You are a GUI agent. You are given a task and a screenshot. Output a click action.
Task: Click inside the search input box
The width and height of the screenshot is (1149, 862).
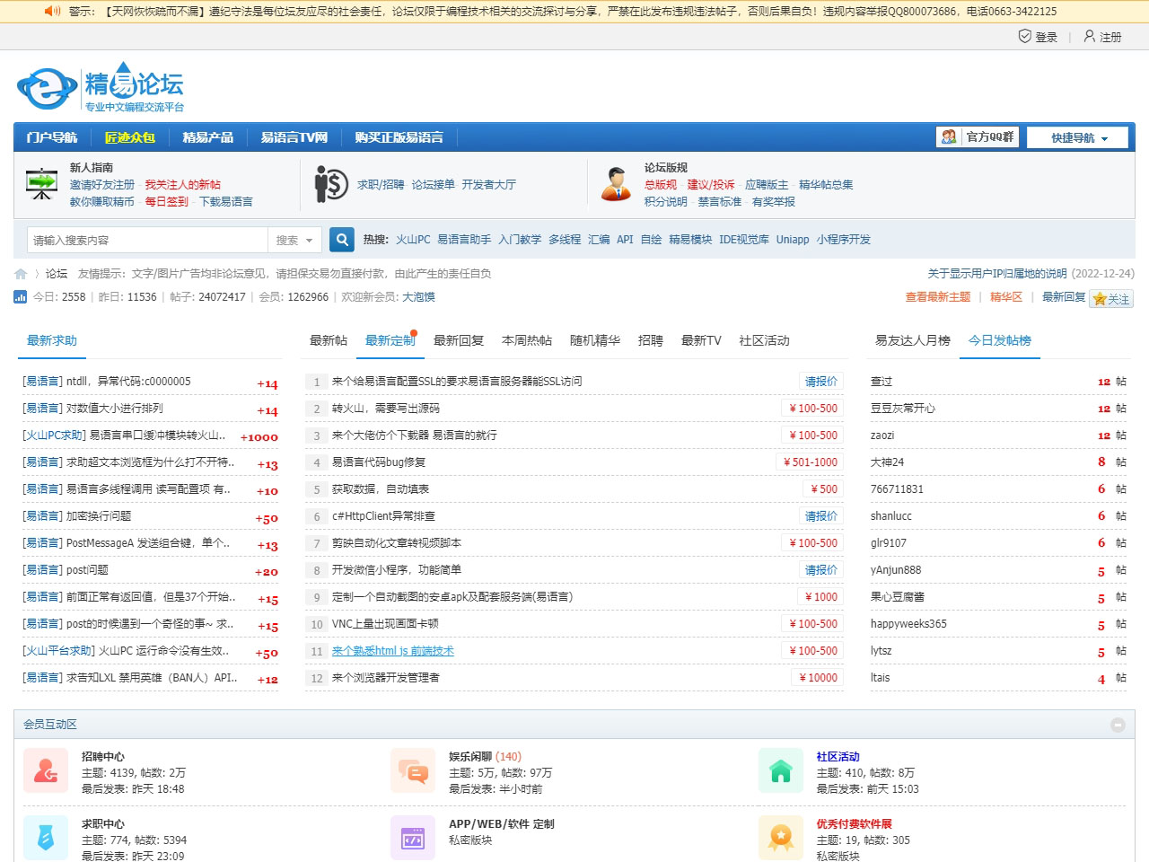pos(144,240)
